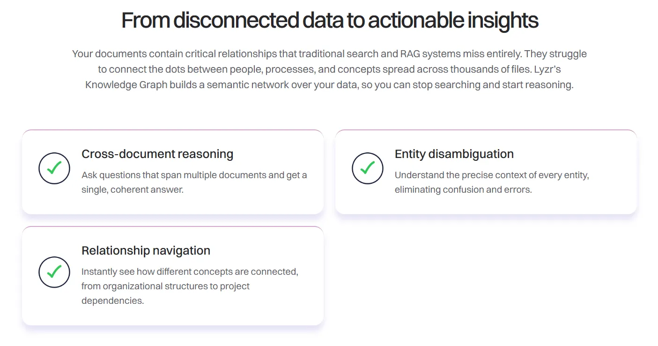The image size is (658, 346).
Task: Select the "Cross-document reasoning" card title
Action: click(157, 154)
